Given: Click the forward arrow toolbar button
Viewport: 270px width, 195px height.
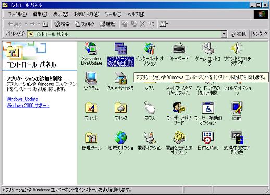Looking at the screenshot, I should 32,24.
